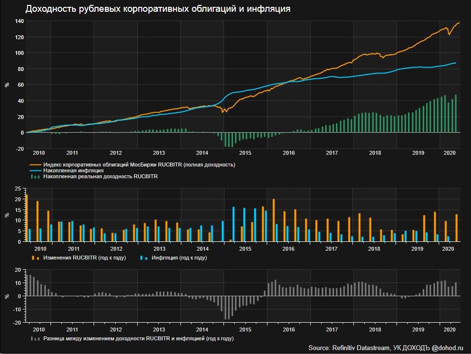Click the 140 value on top chart y-axis
This screenshot has height=354, width=471.
point(19,22)
